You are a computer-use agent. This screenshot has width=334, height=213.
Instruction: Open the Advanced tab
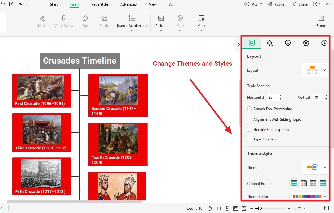[128, 4]
